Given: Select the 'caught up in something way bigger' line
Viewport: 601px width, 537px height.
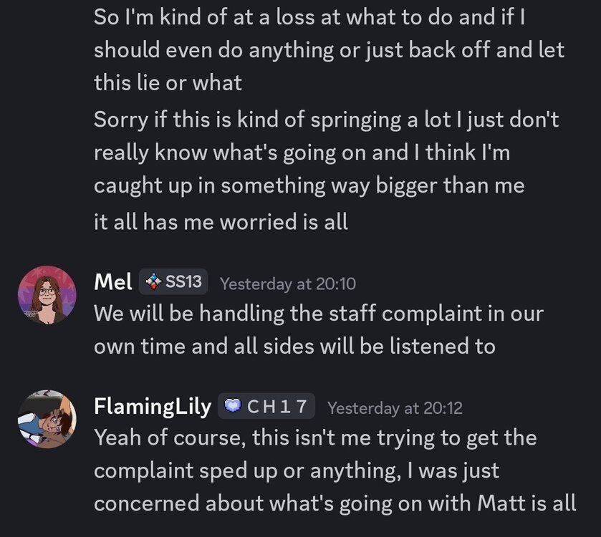Looking at the screenshot, I should tap(309, 185).
